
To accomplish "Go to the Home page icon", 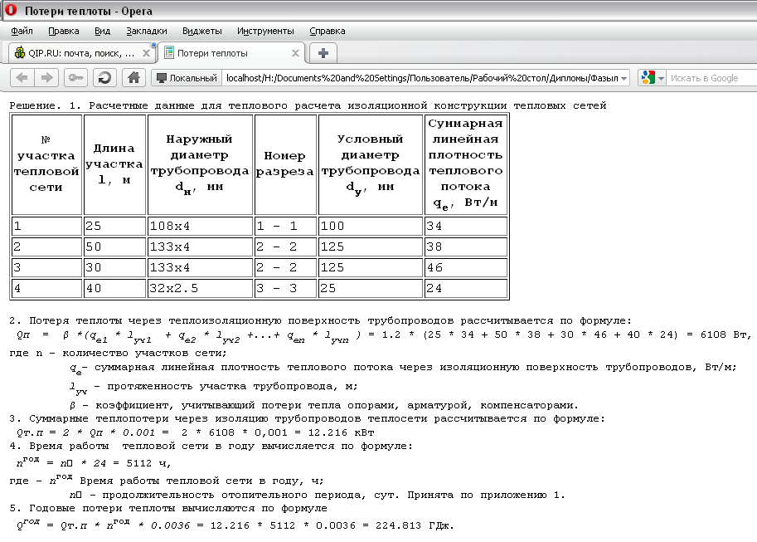I will 133,77.
